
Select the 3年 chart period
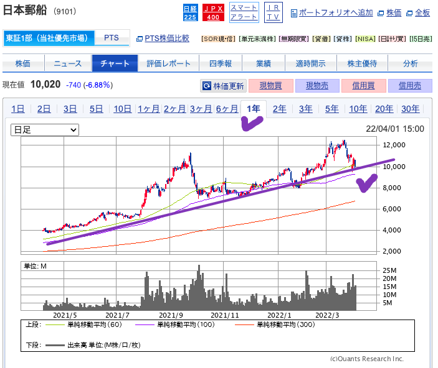(306, 109)
